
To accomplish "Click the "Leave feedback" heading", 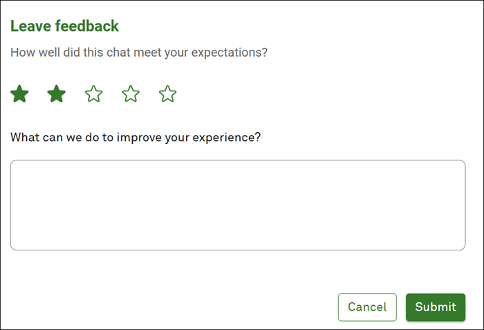I will 65,26.
